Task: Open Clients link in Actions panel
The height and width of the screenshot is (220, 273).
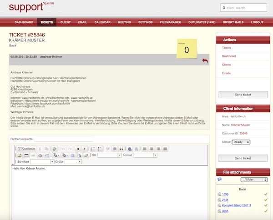Action: point(226,65)
